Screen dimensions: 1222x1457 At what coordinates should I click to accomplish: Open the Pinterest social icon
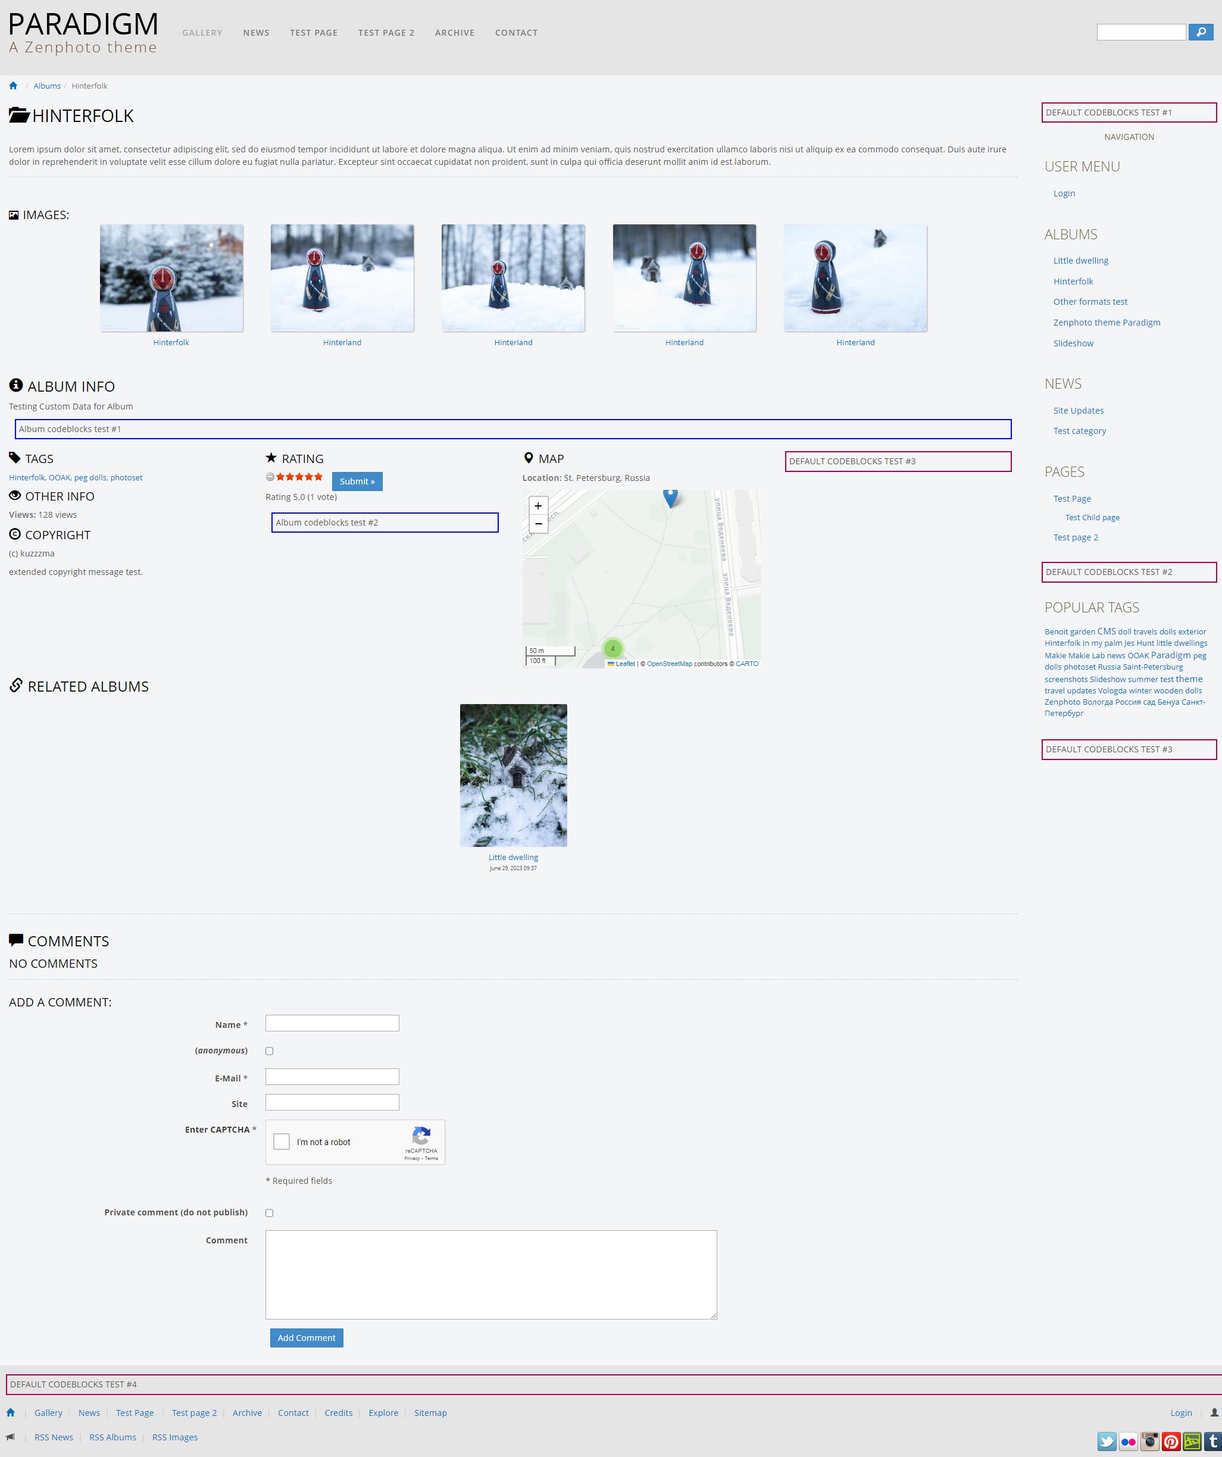pyautogui.click(x=1171, y=1441)
